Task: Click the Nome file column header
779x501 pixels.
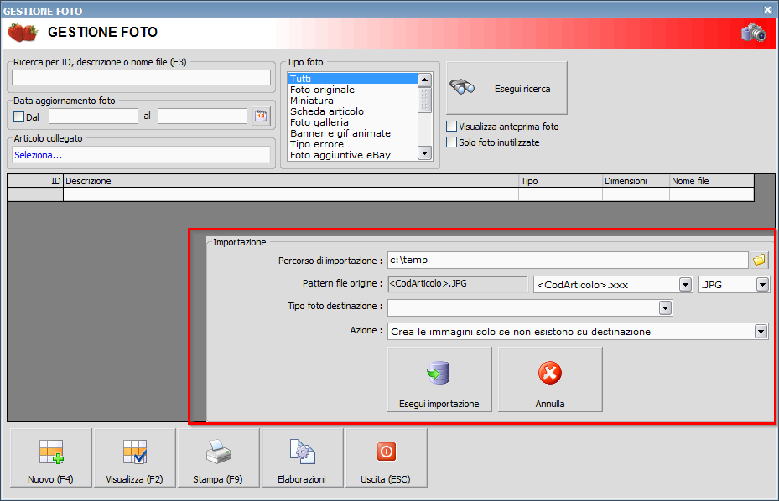Action: tap(712, 181)
